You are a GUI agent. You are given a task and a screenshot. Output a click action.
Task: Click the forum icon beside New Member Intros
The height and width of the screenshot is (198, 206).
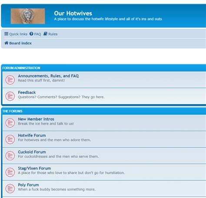10,123
